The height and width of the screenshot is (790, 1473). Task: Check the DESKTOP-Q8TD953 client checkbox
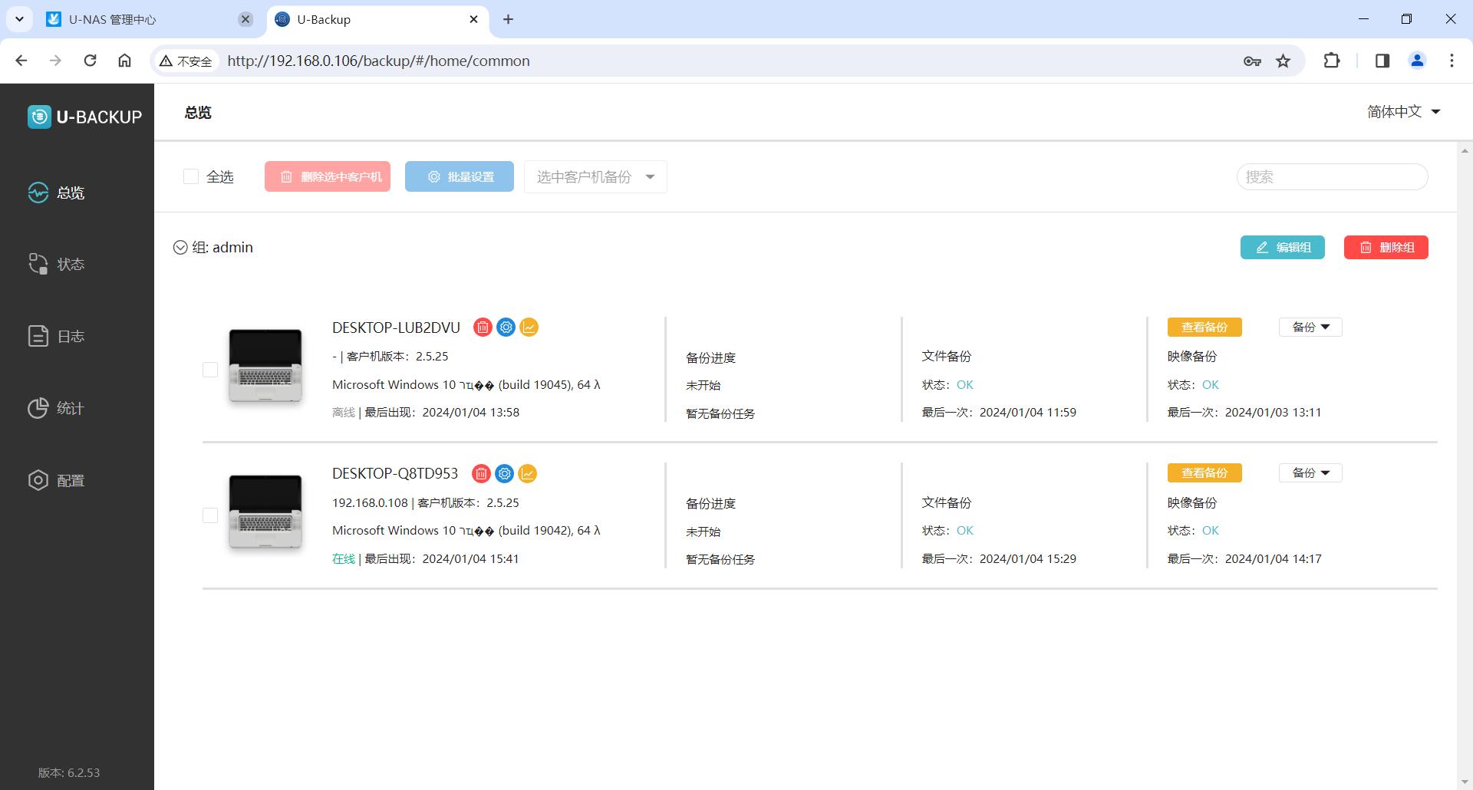pyautogui.click(x=210, y=515)
